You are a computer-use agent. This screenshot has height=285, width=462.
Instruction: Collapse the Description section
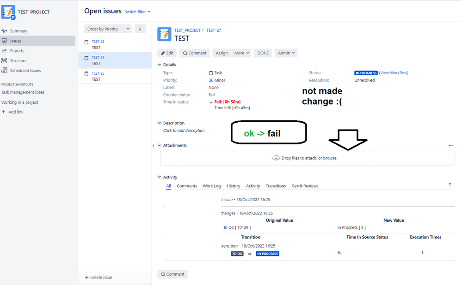pyautogui.click(x=160, y=123)
